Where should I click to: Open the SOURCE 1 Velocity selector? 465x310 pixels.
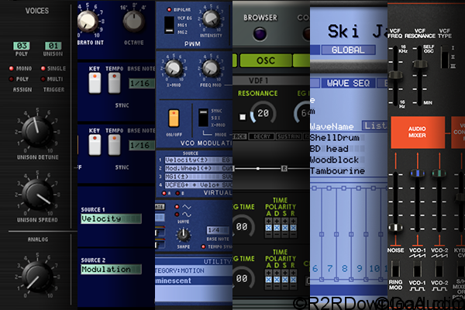tap(111, 219)
